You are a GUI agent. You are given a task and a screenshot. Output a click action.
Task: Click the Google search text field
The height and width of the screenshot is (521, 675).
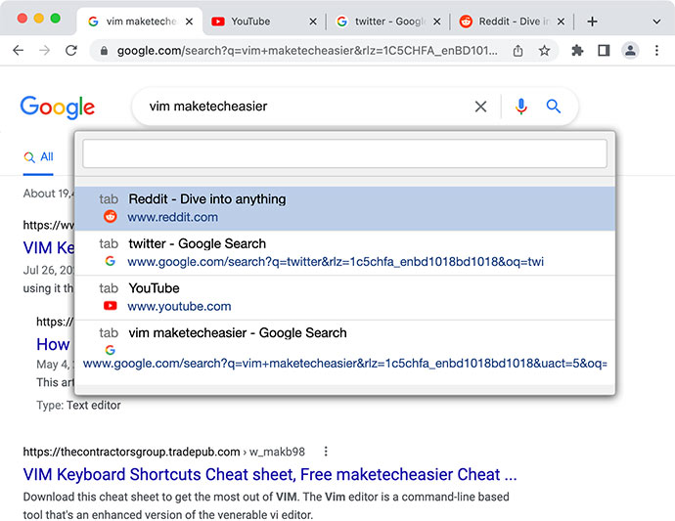[301, 107]
